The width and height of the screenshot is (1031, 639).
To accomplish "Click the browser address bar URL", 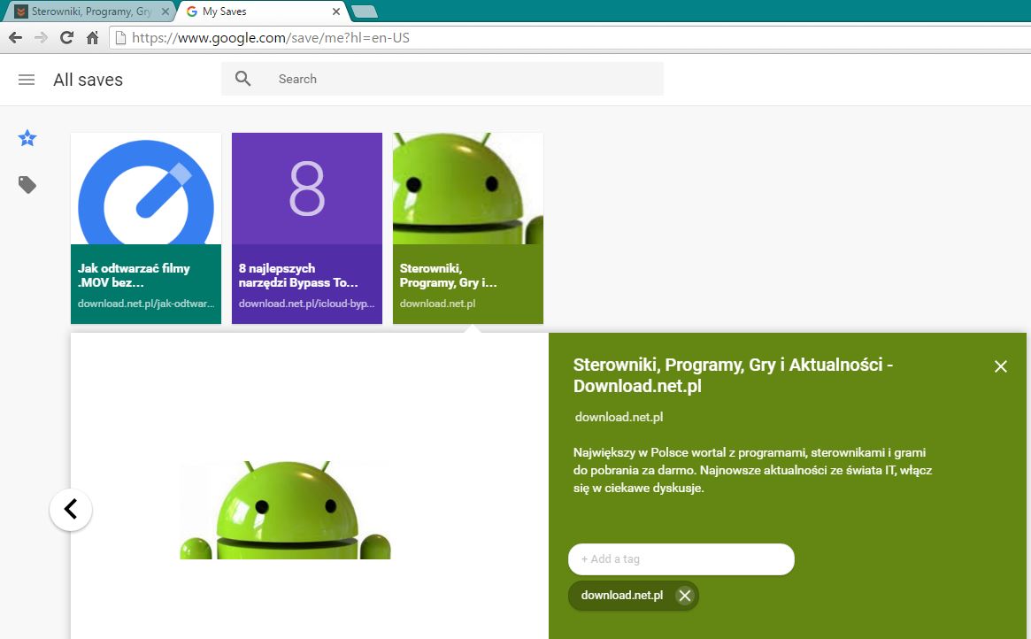I will (x=270, y=37).
